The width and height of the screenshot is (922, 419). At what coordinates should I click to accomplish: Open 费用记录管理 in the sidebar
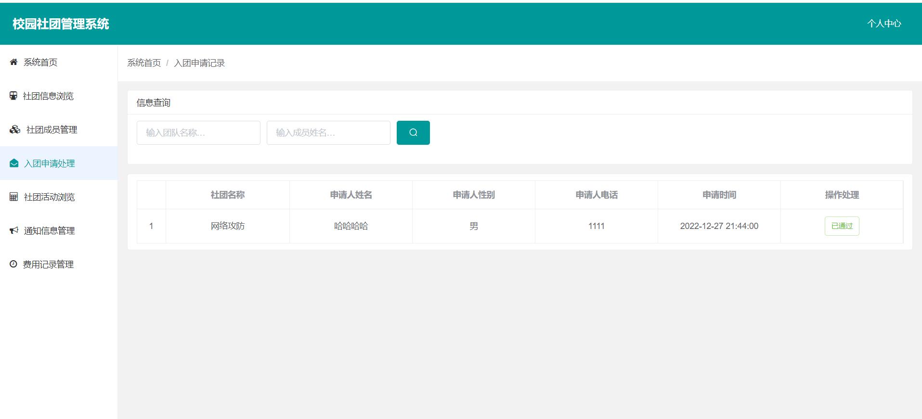(x=59, y=264)
